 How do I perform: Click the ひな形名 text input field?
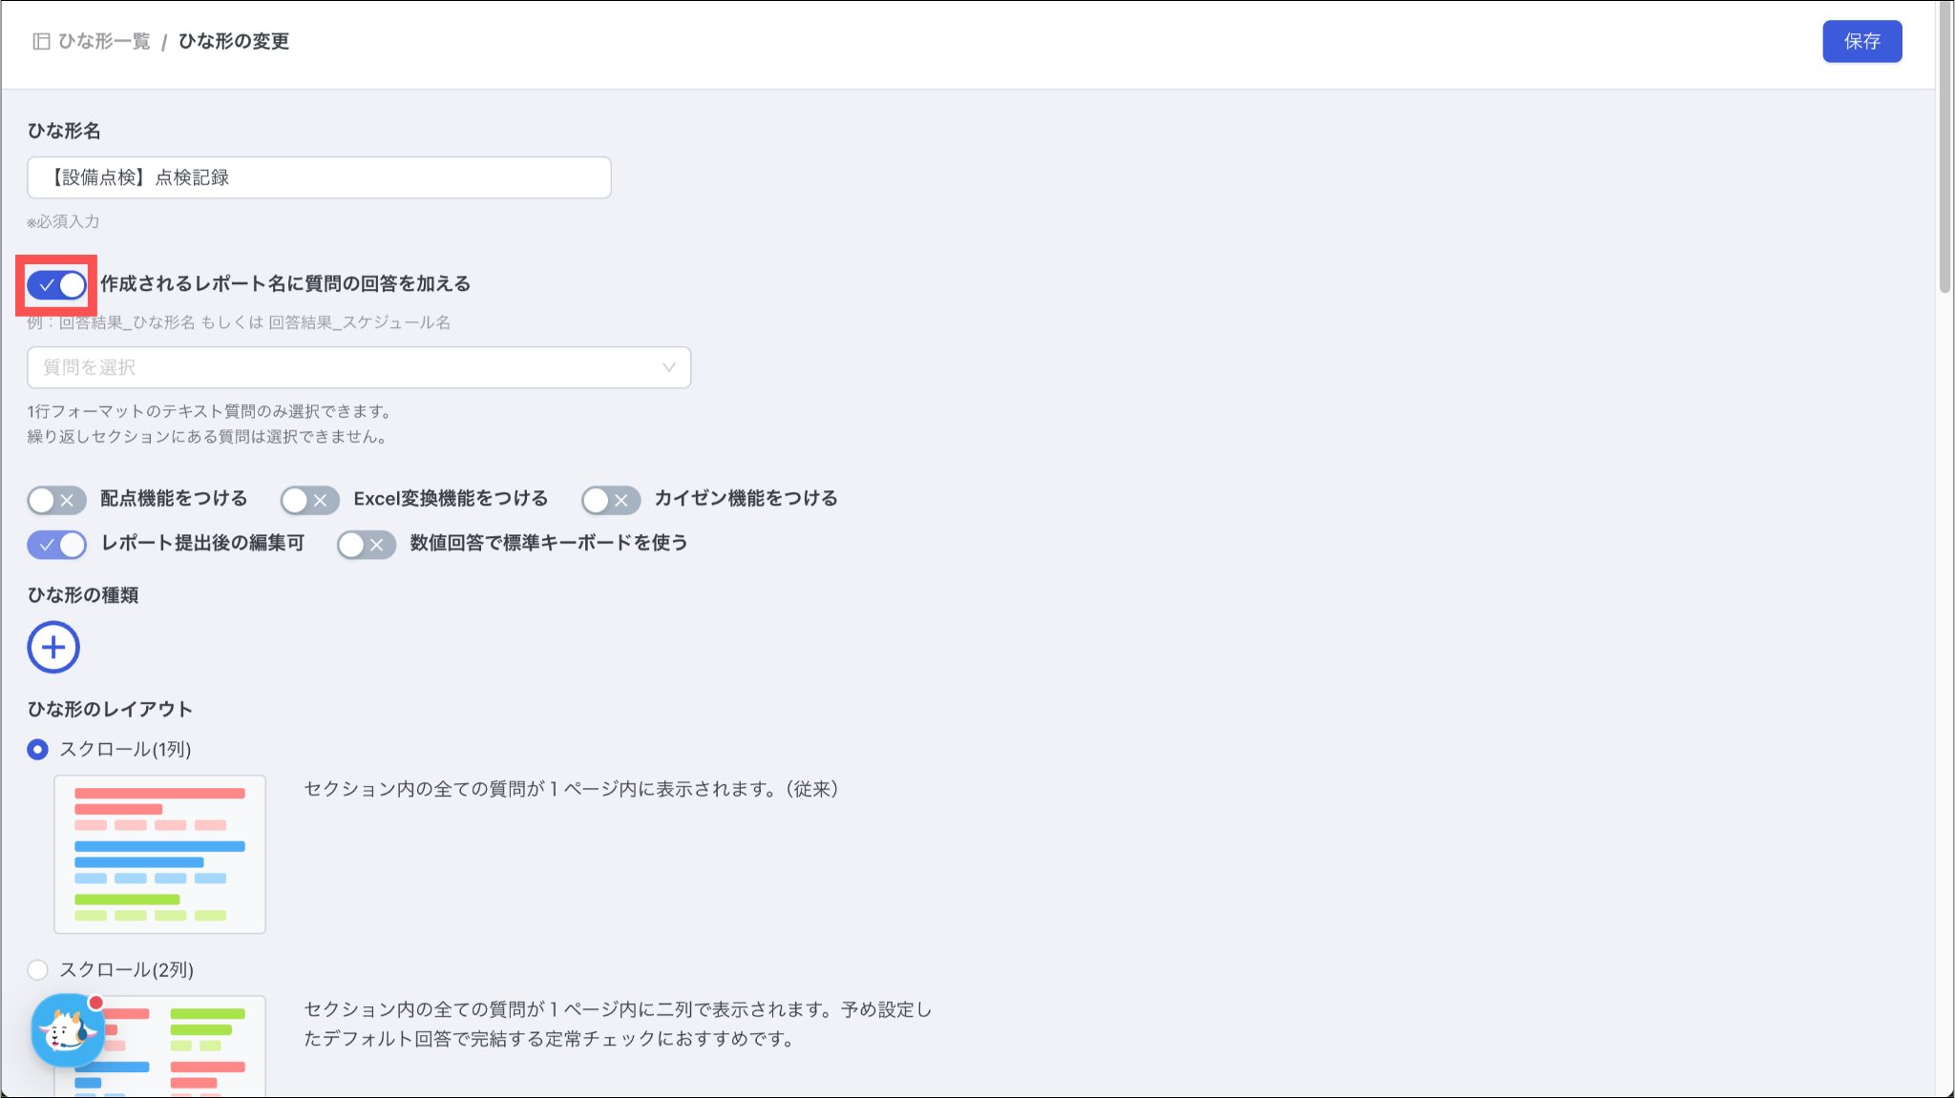click(x=319, y=177)
